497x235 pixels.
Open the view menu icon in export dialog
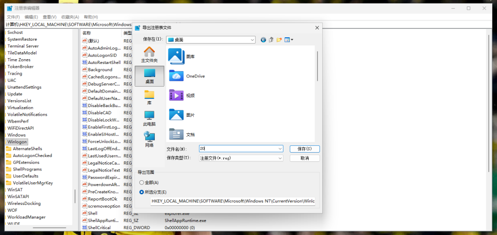coord(288,40)
